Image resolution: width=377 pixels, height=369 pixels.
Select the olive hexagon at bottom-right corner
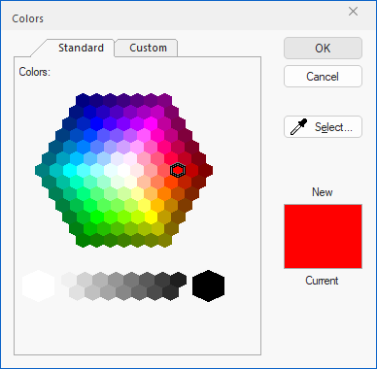[x=165, y=240]
